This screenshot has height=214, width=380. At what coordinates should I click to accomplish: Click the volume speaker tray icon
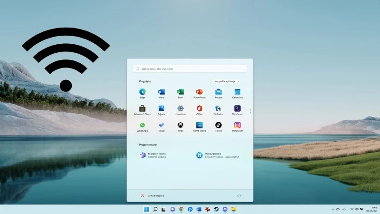(357, 209)
